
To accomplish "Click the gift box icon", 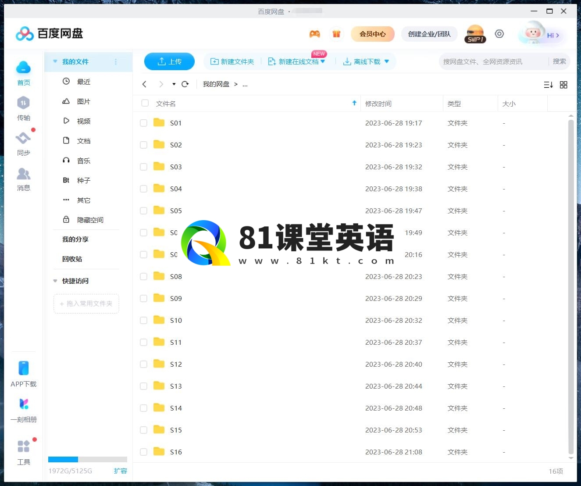I will [336, 34].
